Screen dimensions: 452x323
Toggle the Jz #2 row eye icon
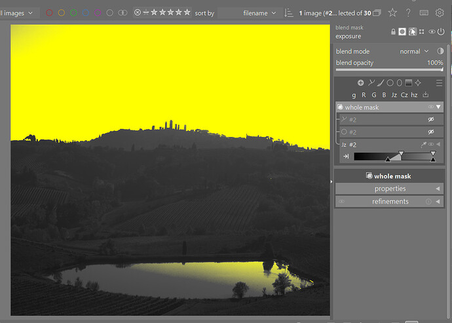point(431,144)
